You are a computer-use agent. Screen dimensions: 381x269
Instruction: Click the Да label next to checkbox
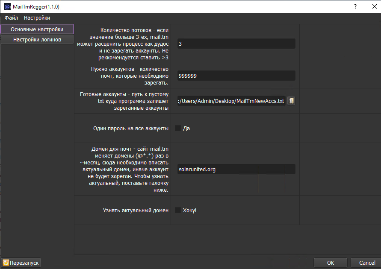[186, 129]
